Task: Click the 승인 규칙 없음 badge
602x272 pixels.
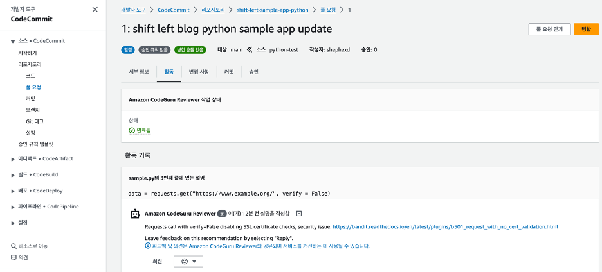Action: [x=155, y=50]
